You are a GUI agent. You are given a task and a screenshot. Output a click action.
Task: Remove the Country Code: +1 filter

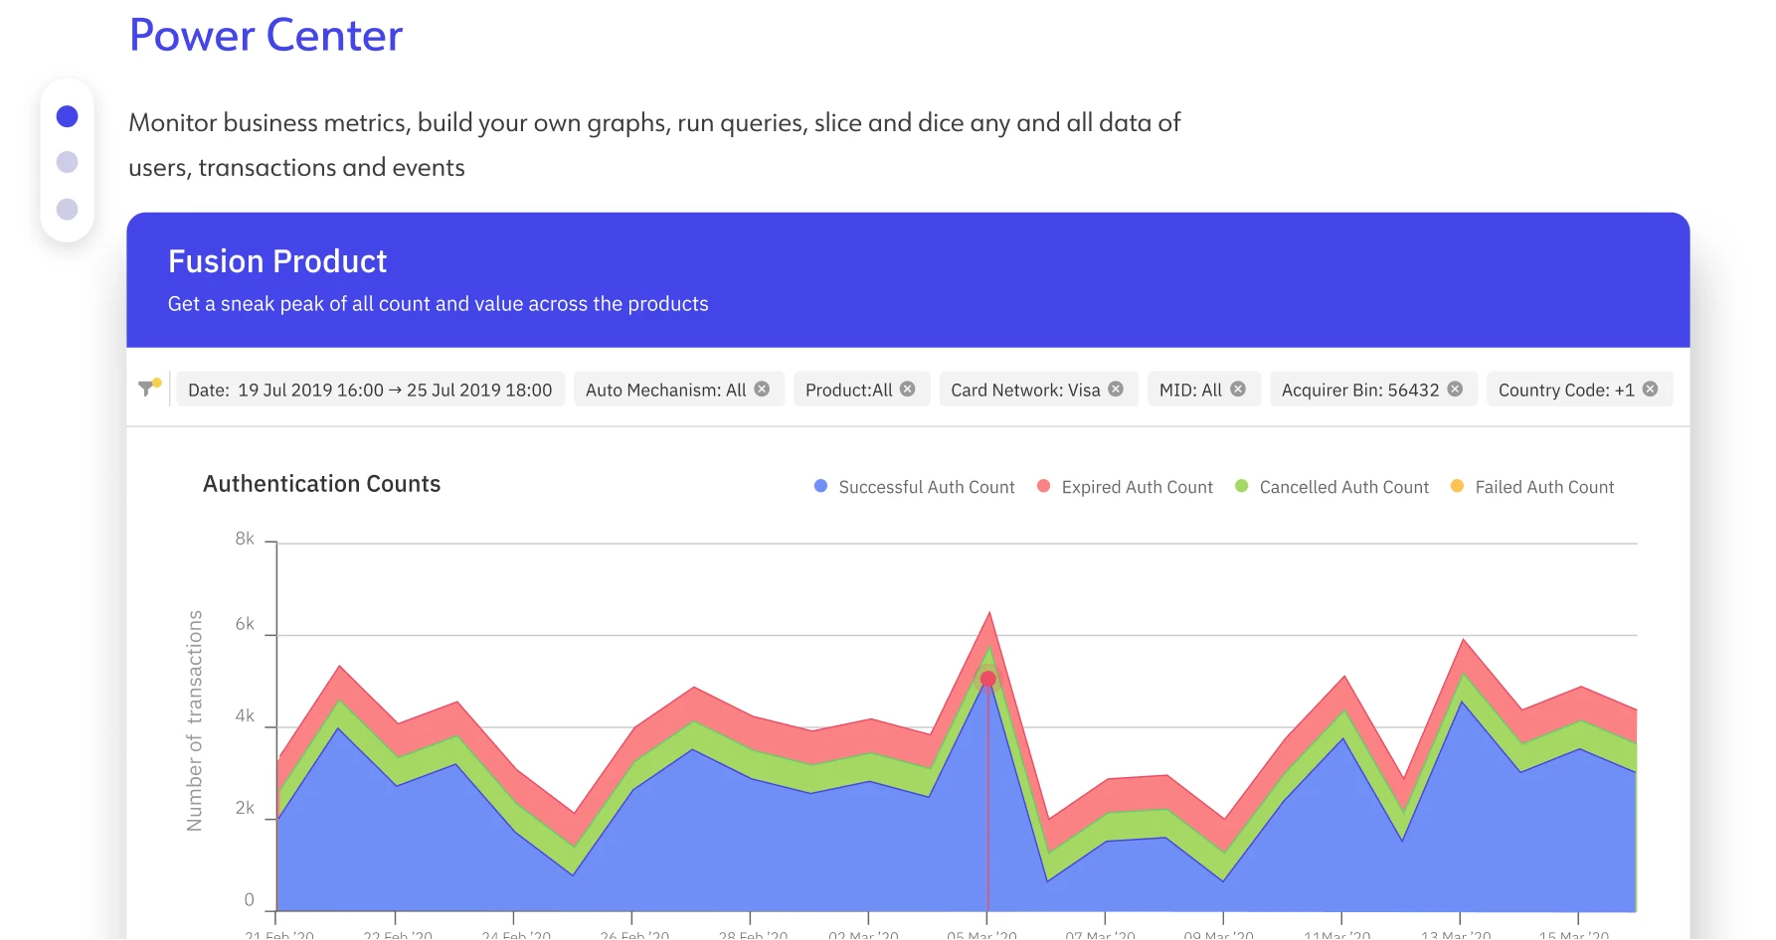[1650, 389]
